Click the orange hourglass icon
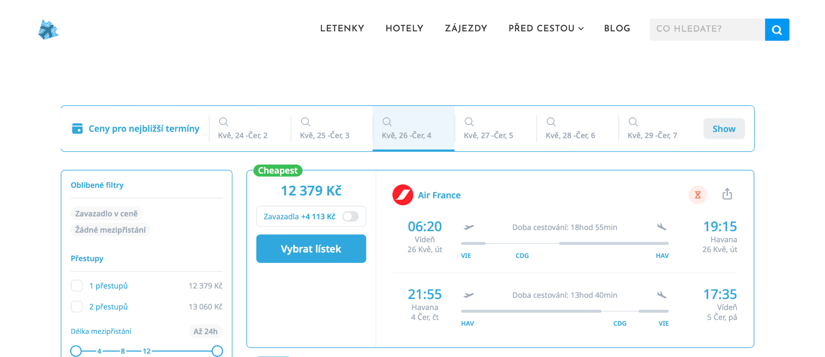This screenshot has width=825, height=357. coord(698,195)
